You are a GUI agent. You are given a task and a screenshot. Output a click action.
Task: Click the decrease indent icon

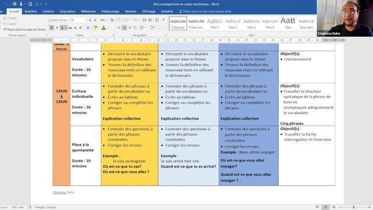tap(144, 20)
